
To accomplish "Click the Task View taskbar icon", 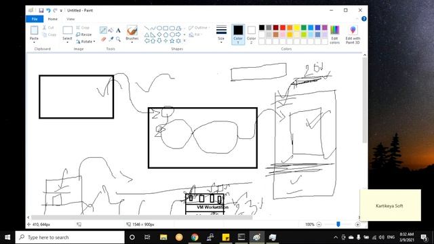I will tap(147, 237).
